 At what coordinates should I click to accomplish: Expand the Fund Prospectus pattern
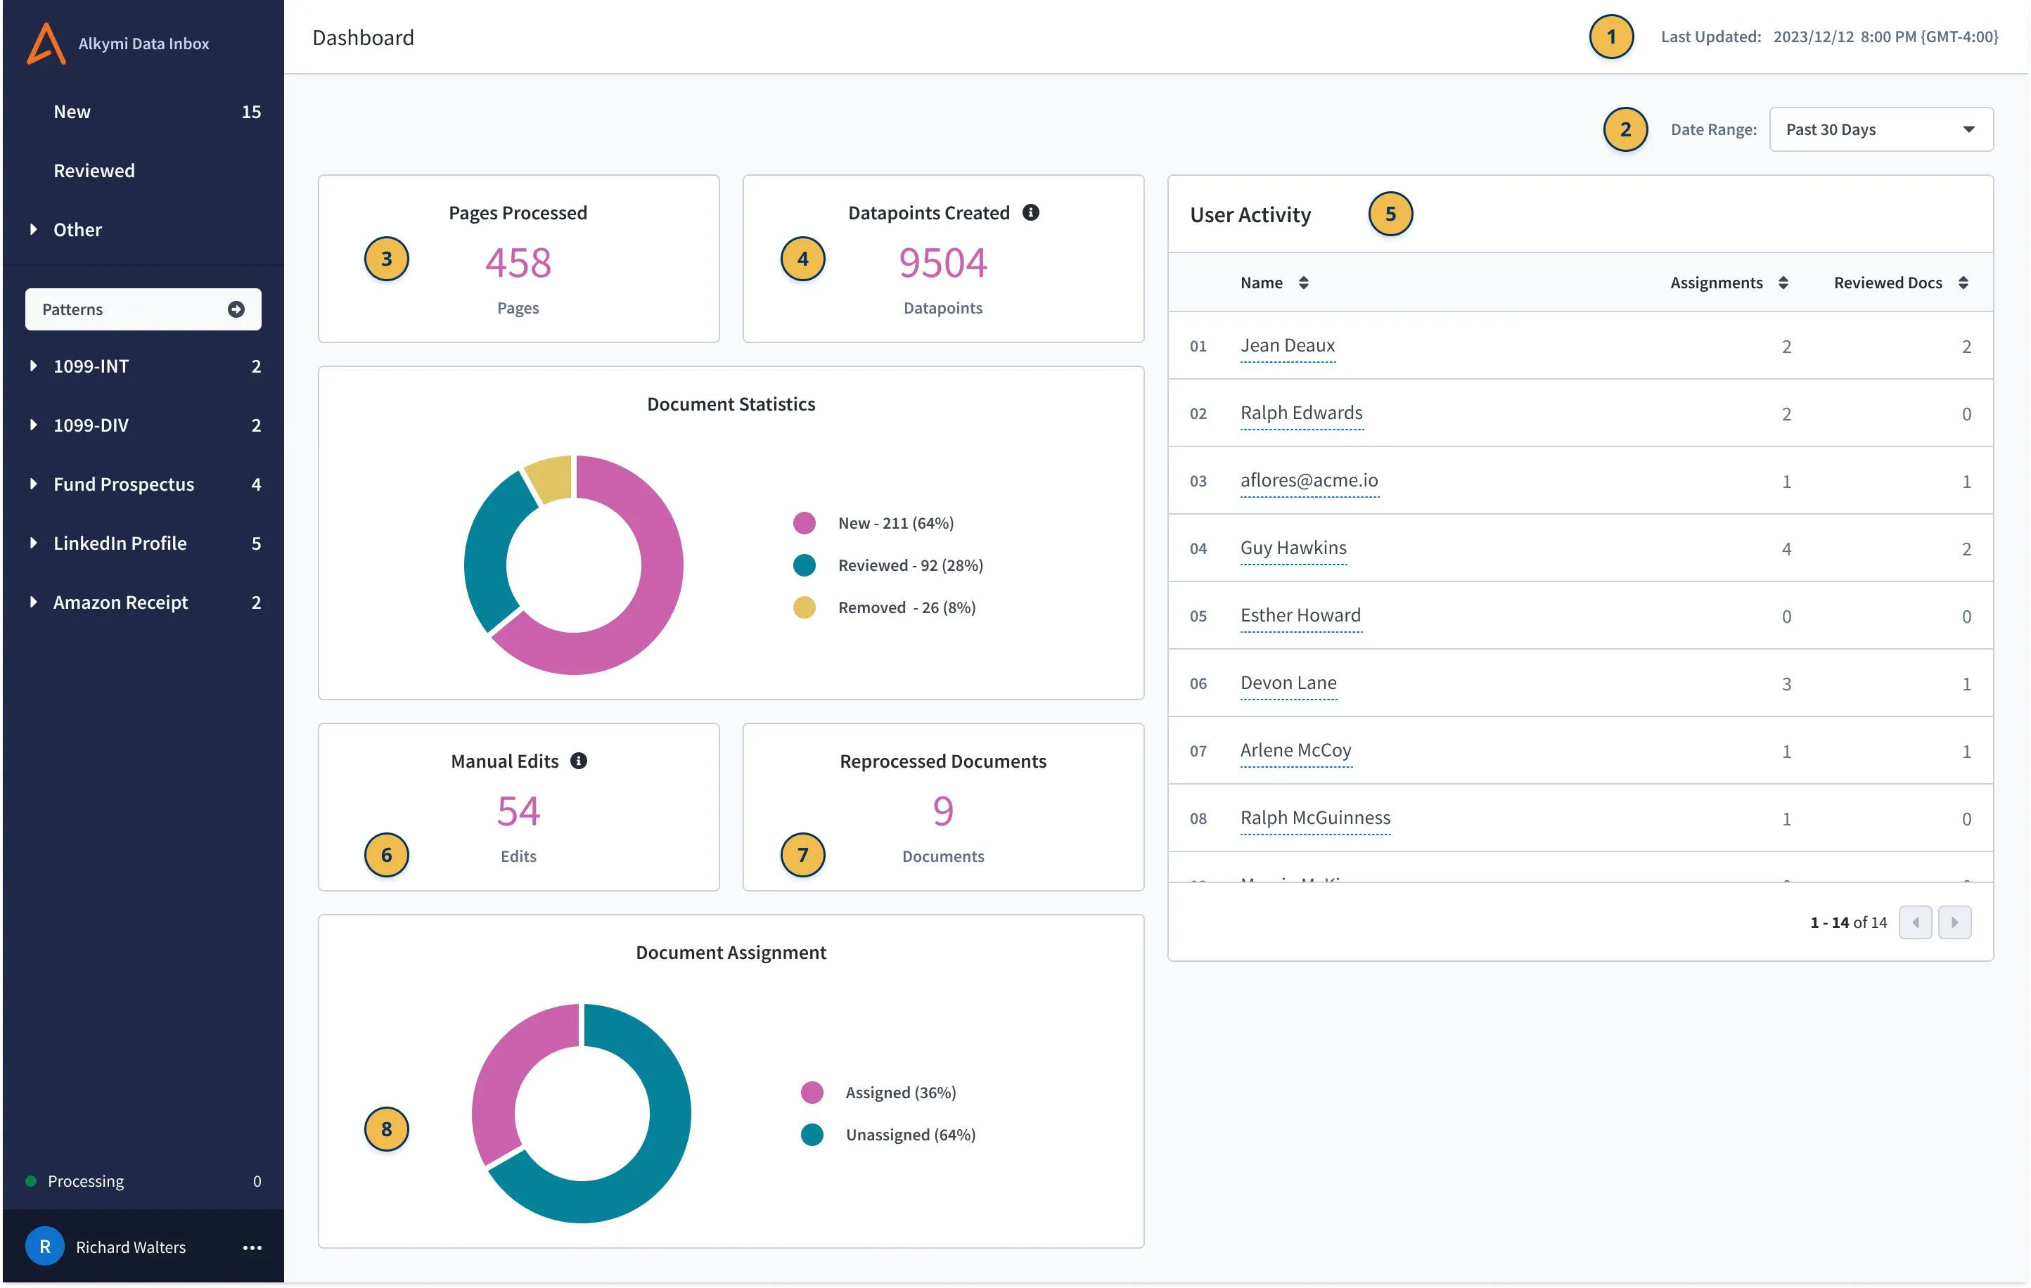tap(33, 484)
